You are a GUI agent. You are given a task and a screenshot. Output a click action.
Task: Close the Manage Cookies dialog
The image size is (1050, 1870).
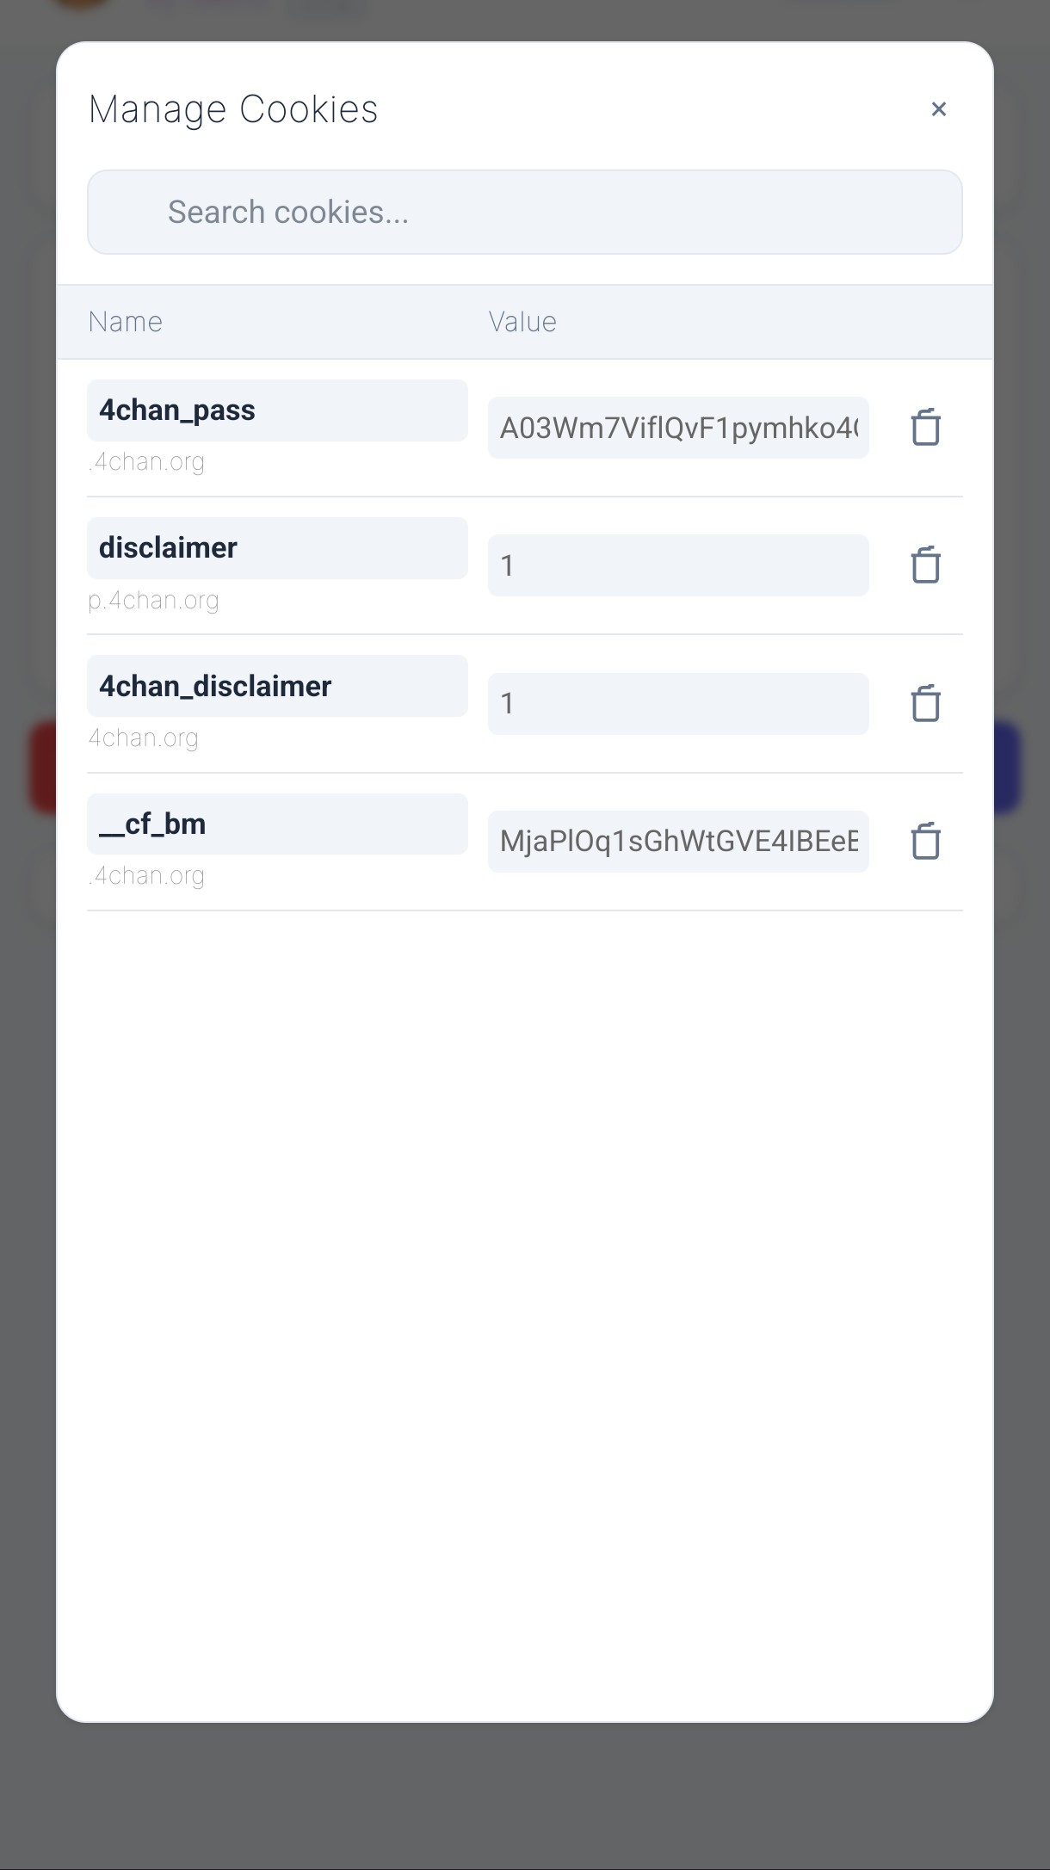[x=939, y=109]
